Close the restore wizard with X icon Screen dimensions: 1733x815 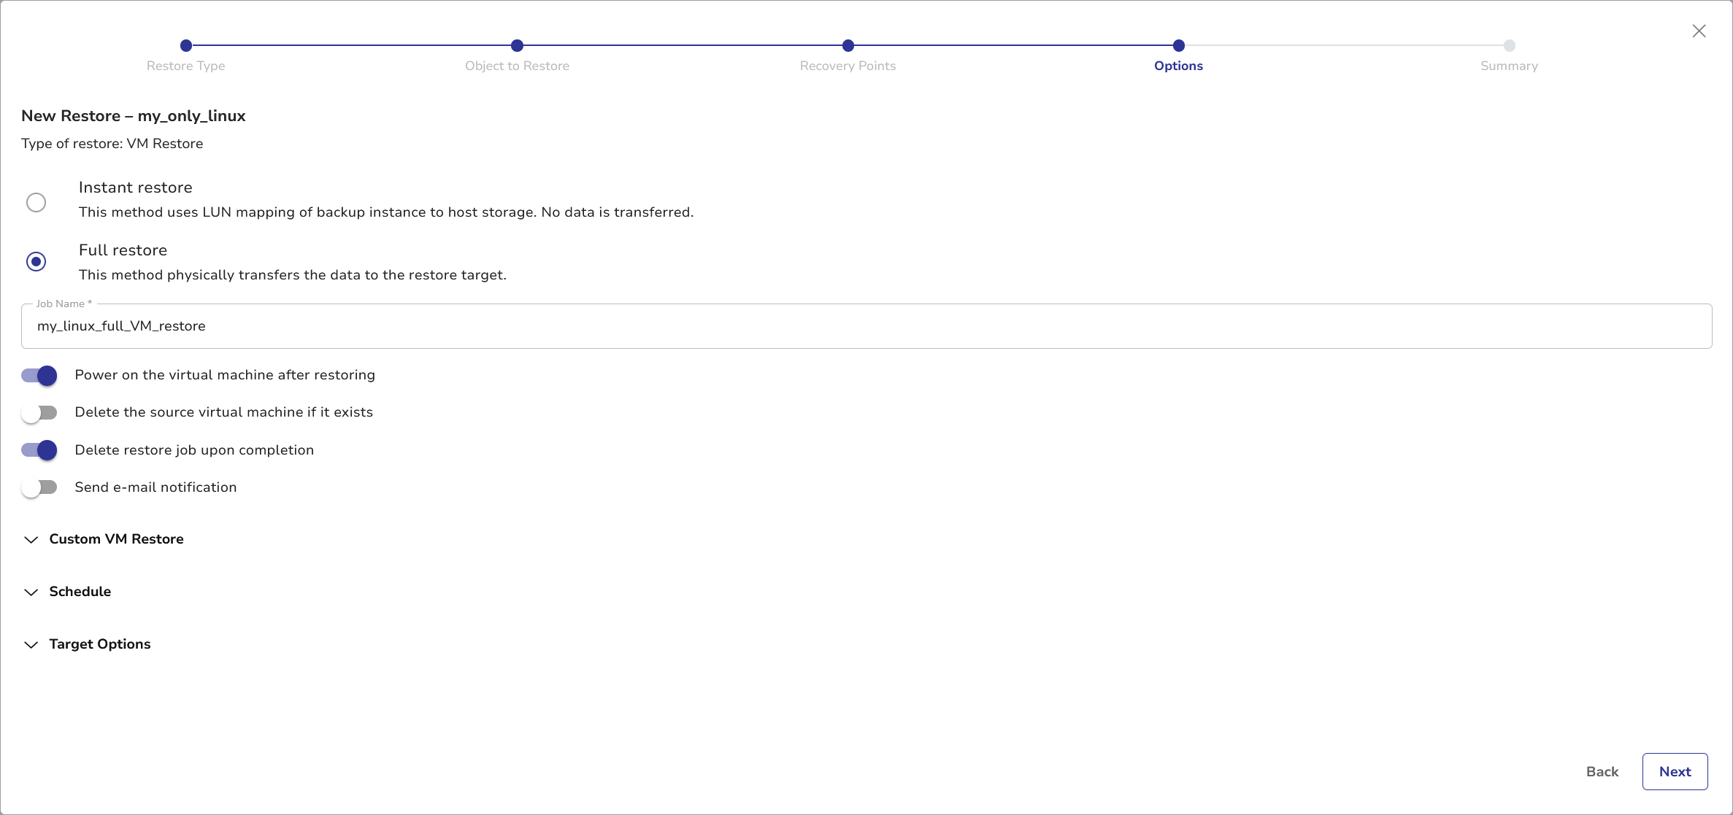pos(1699,31)
